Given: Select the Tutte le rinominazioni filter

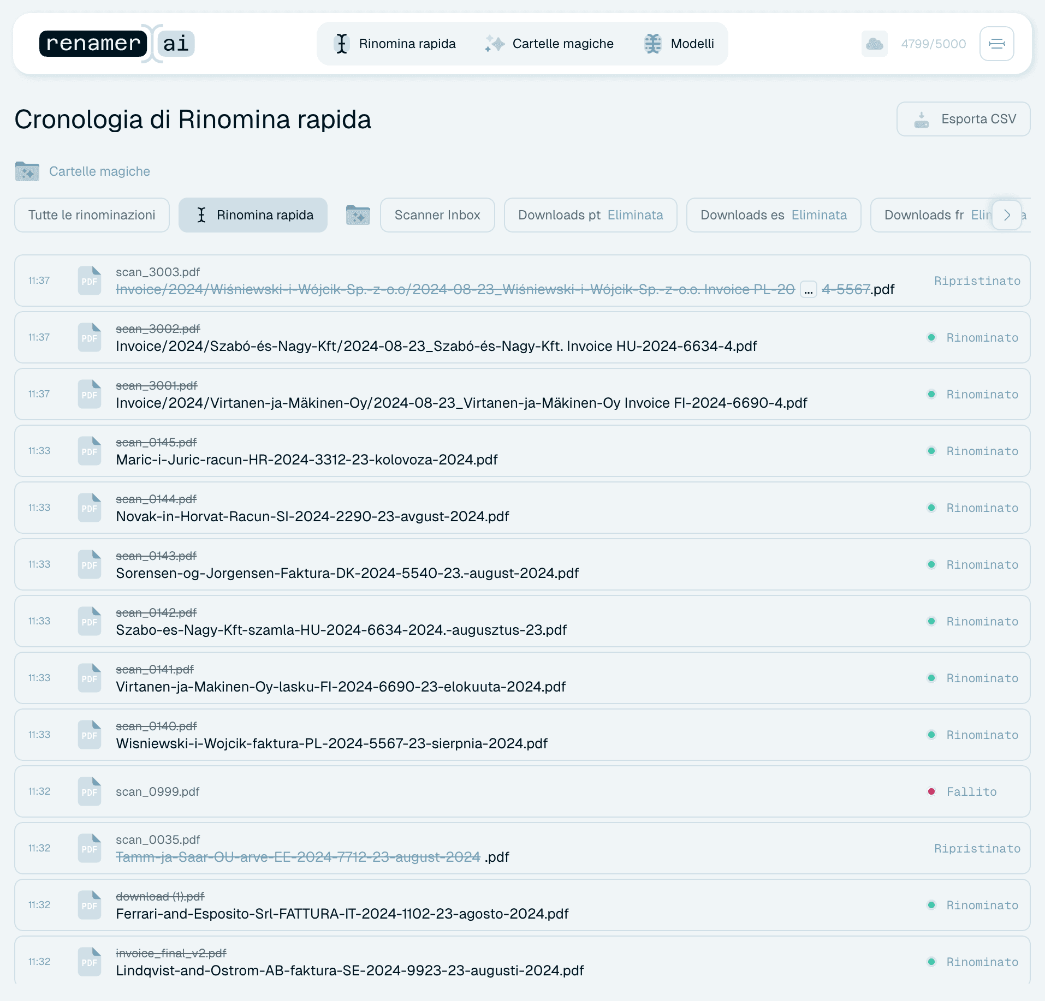Looking at the screenshot, I should coord(92,215).
